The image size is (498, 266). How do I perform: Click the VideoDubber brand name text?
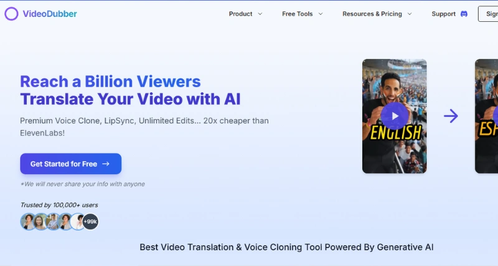(50, 14)
